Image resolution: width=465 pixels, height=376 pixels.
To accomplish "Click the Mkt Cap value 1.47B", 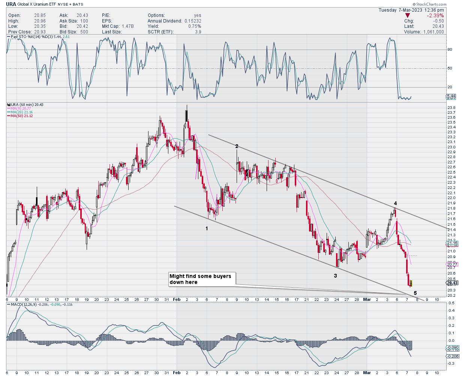I will (127, 26).
